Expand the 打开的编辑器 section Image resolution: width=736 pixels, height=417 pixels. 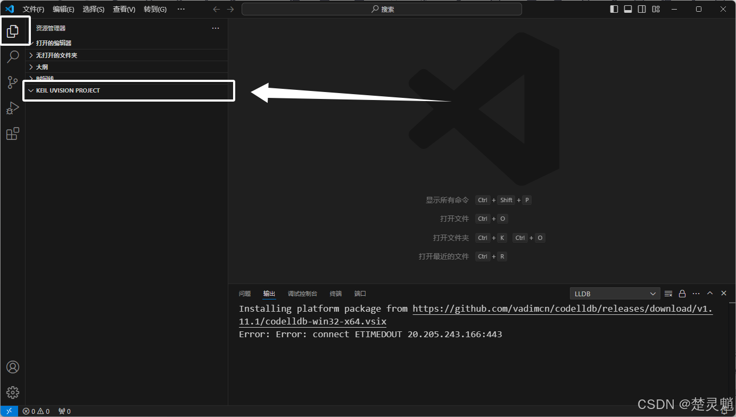127,43
